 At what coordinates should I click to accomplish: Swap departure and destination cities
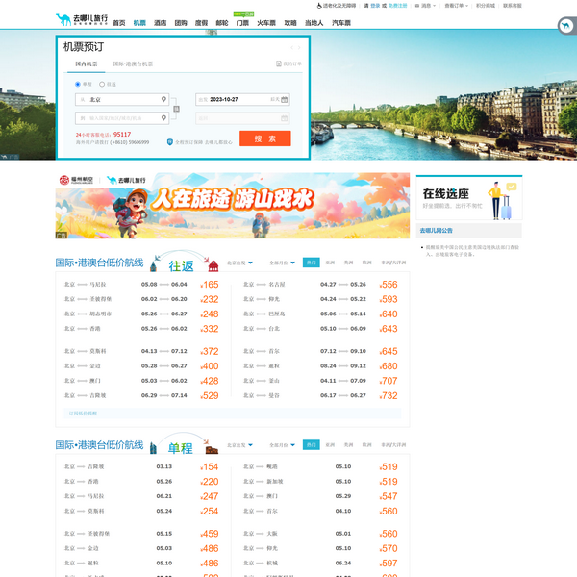176,109
